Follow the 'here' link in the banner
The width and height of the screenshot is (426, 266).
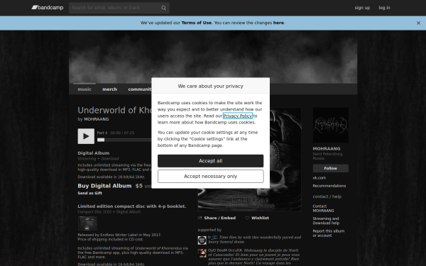pos(278,23)
